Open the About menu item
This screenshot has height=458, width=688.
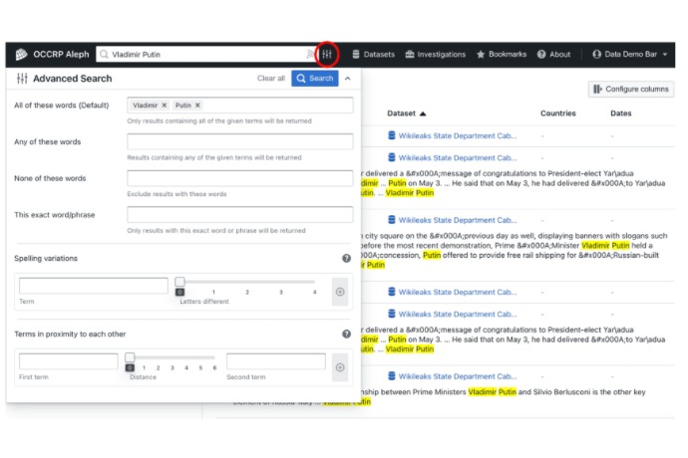[553, 55]
